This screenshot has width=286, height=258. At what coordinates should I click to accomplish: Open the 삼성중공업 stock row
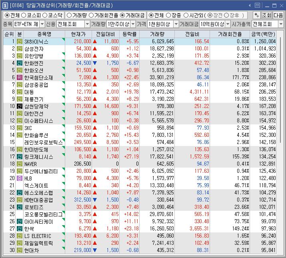140,85
